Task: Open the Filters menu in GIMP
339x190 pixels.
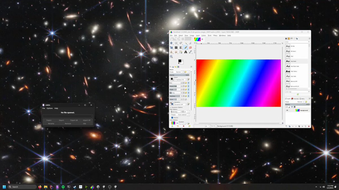Action: click(x=215, y=35)
